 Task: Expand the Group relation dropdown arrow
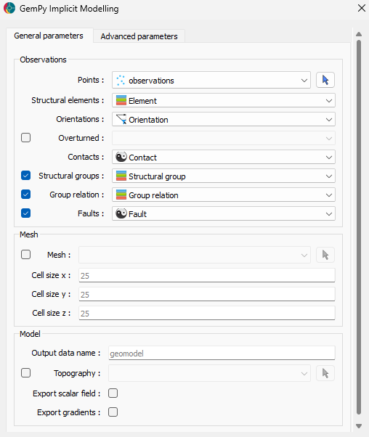click(x=329, y=195)
